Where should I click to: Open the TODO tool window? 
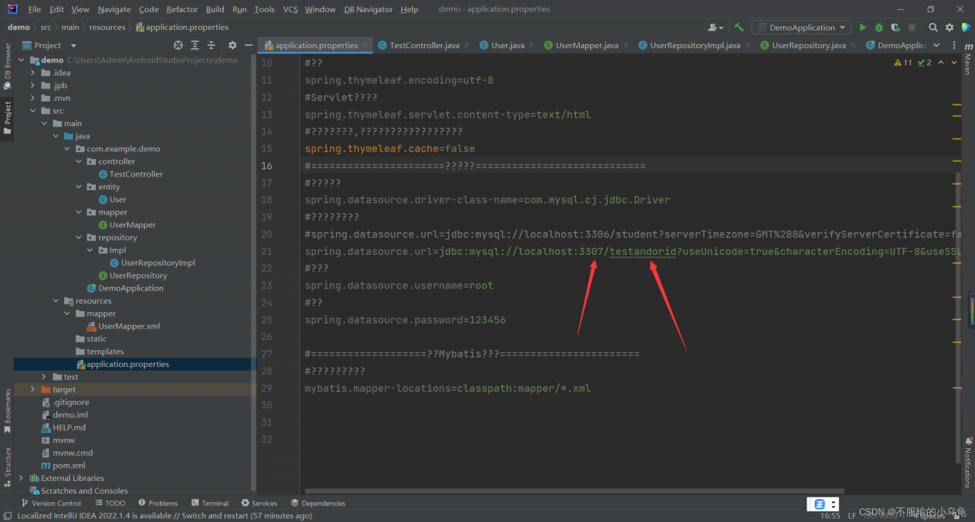(x=110, y=503)
